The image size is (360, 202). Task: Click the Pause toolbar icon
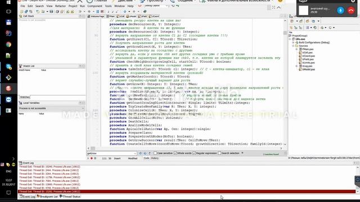point(98,11)
